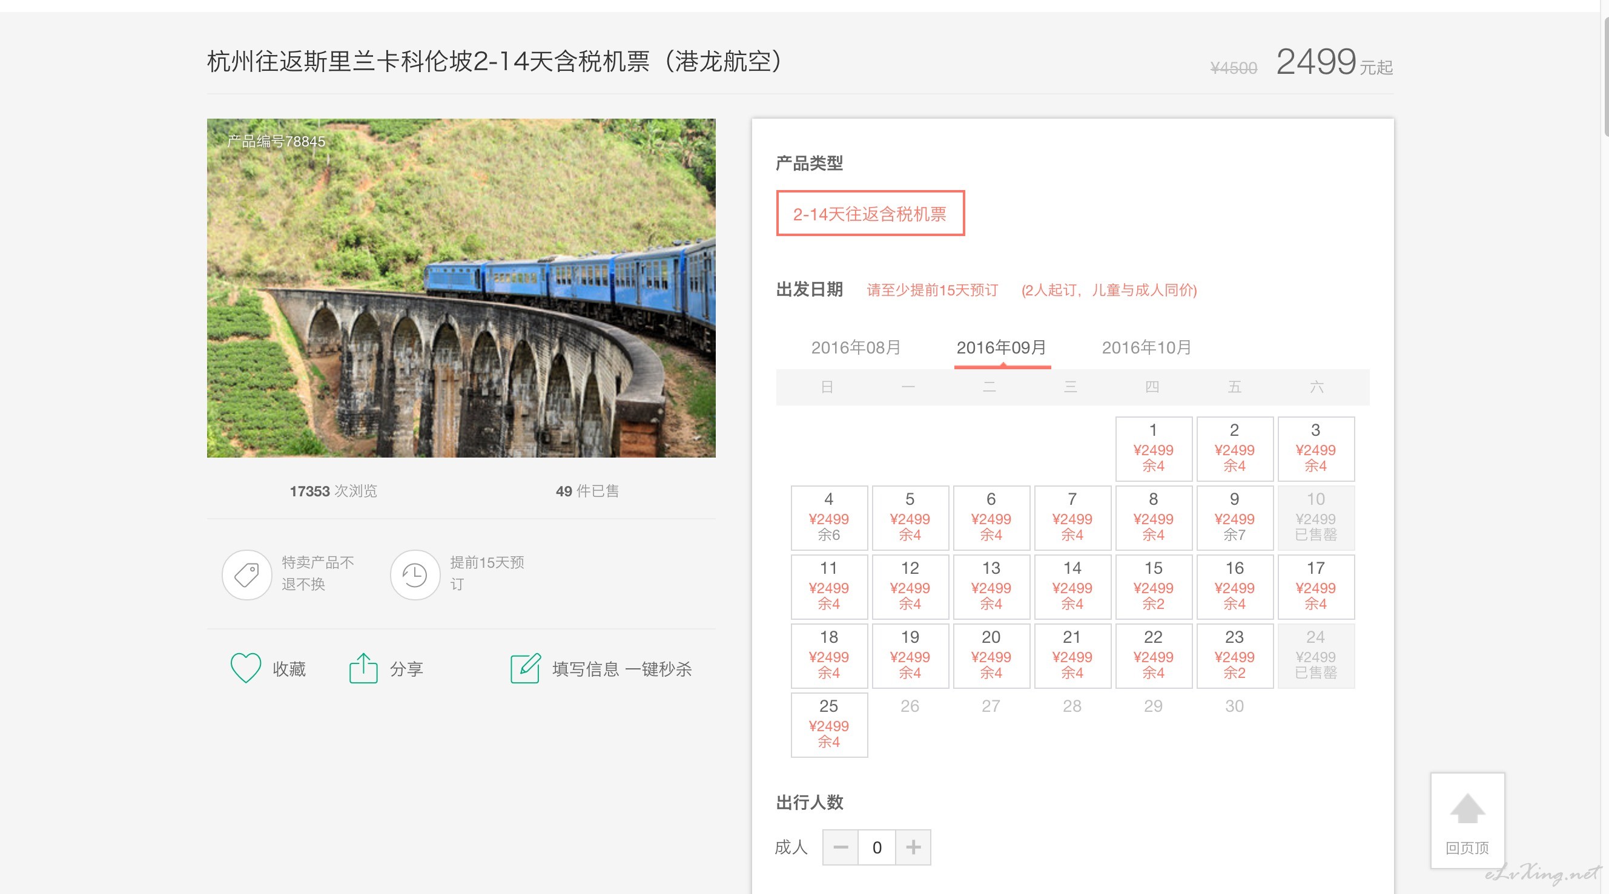This screenshot has width=1609, height=894.
Task: Open the Sri Lanka train product photo
Action: click(x=461, y=288)
